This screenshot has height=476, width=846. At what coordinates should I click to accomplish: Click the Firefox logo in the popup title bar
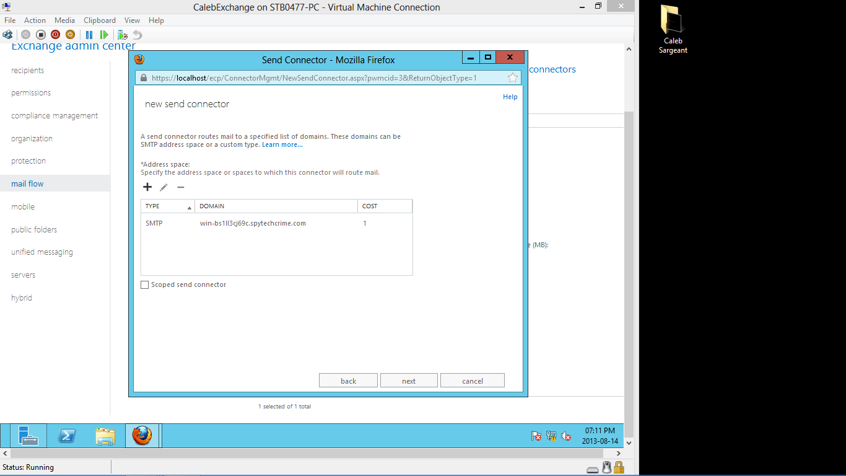pos(139,59)
